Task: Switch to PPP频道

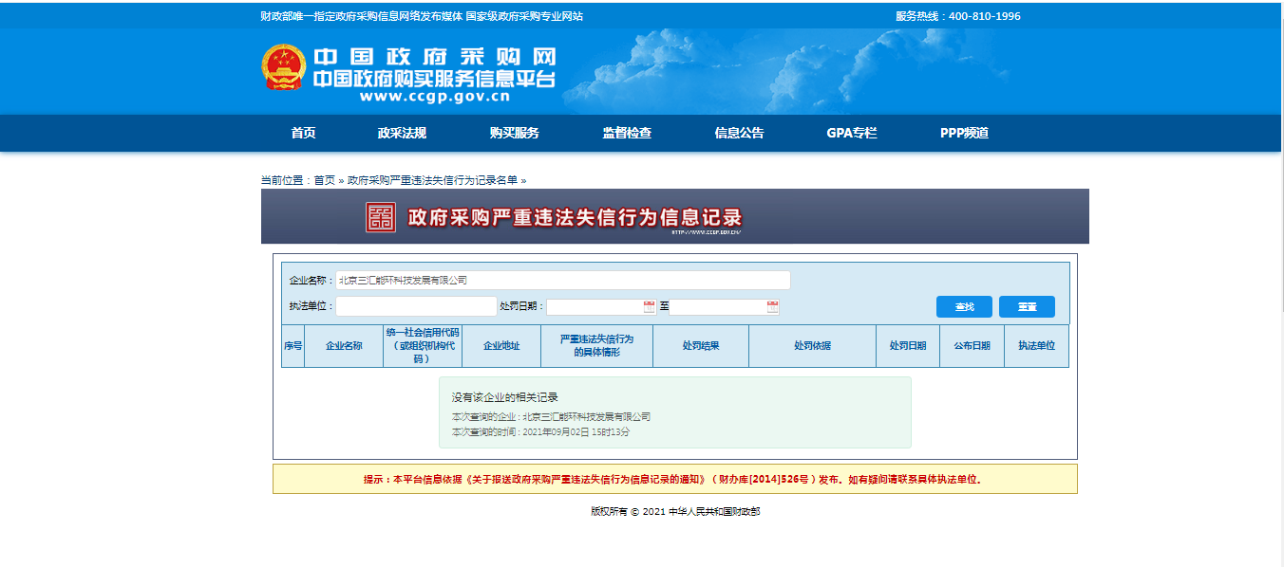Action: (x=964, y=133)
